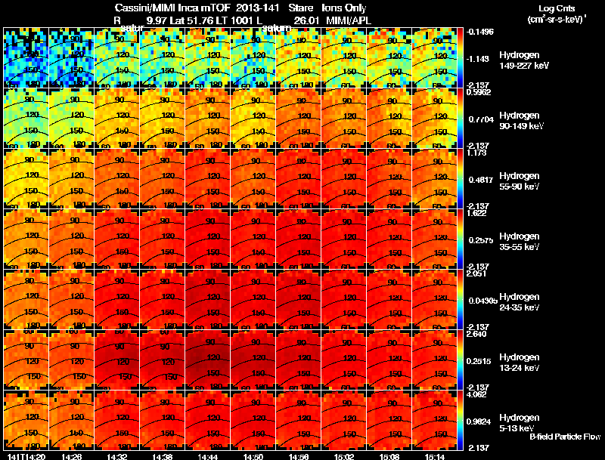Click the 'Hydrogen 90-149 keV' row label
This screenshot has width=605, height=460.
(521, 121)
